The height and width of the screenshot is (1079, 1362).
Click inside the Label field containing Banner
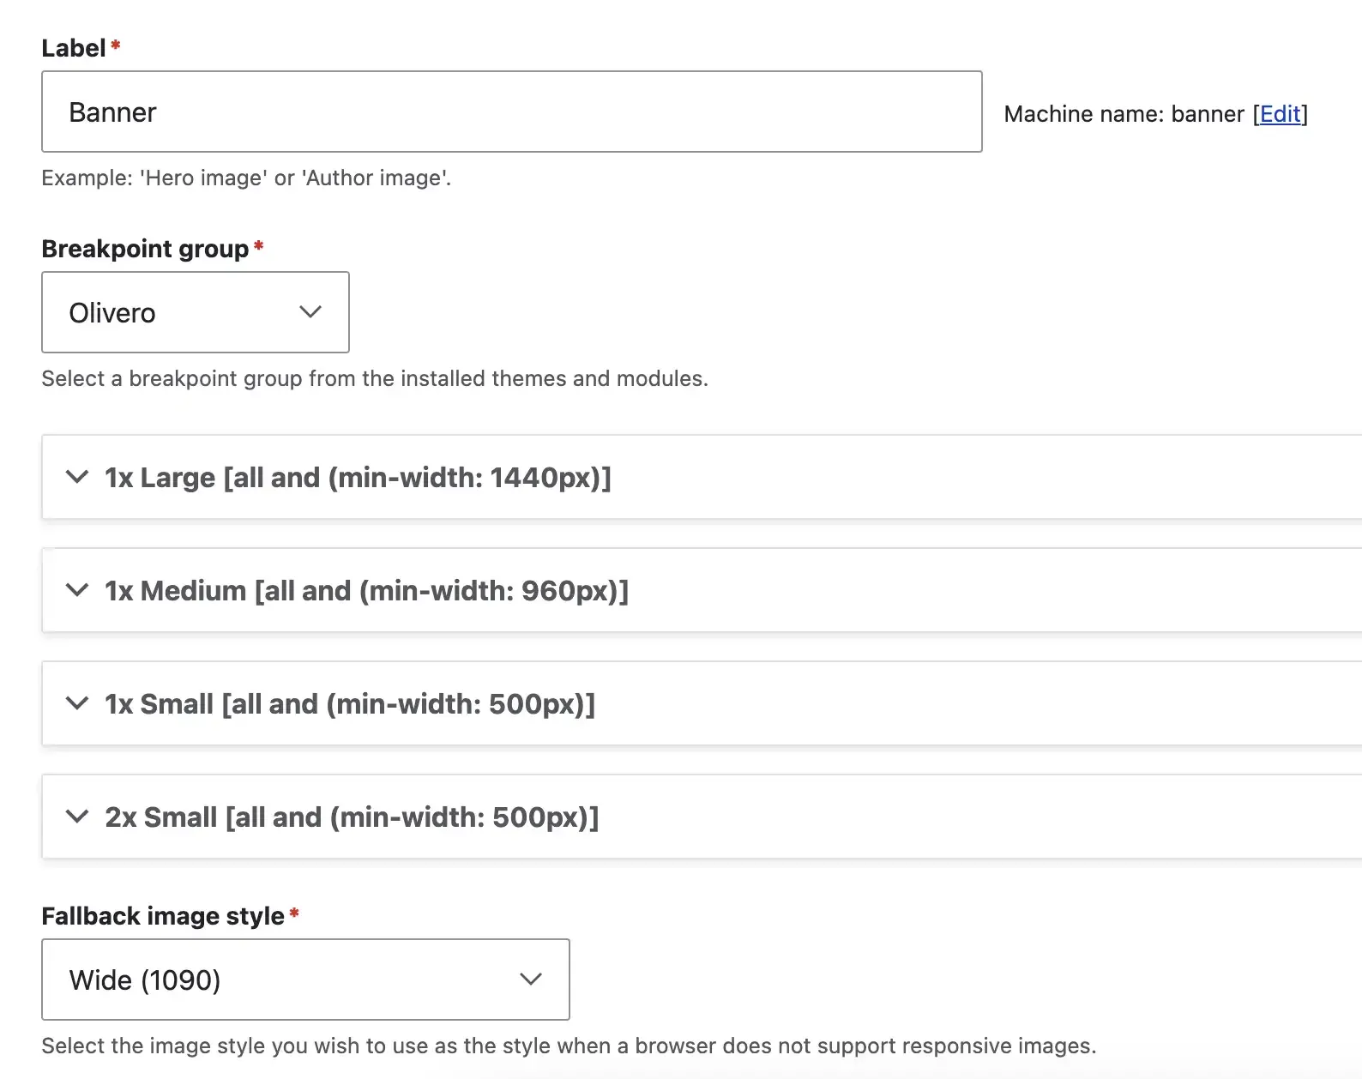click(511, 112)
